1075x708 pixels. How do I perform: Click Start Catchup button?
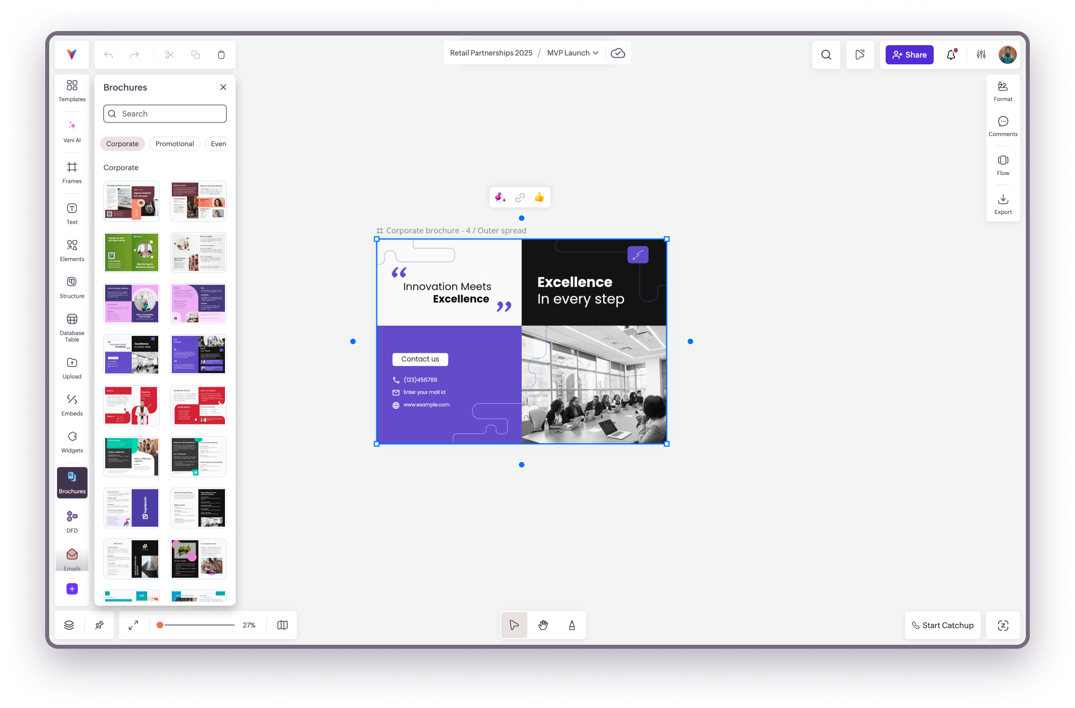coord(943,626)
